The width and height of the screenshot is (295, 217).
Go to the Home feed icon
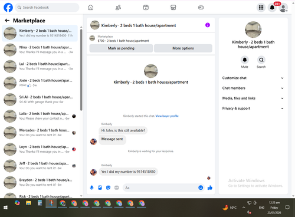[90, 8]
